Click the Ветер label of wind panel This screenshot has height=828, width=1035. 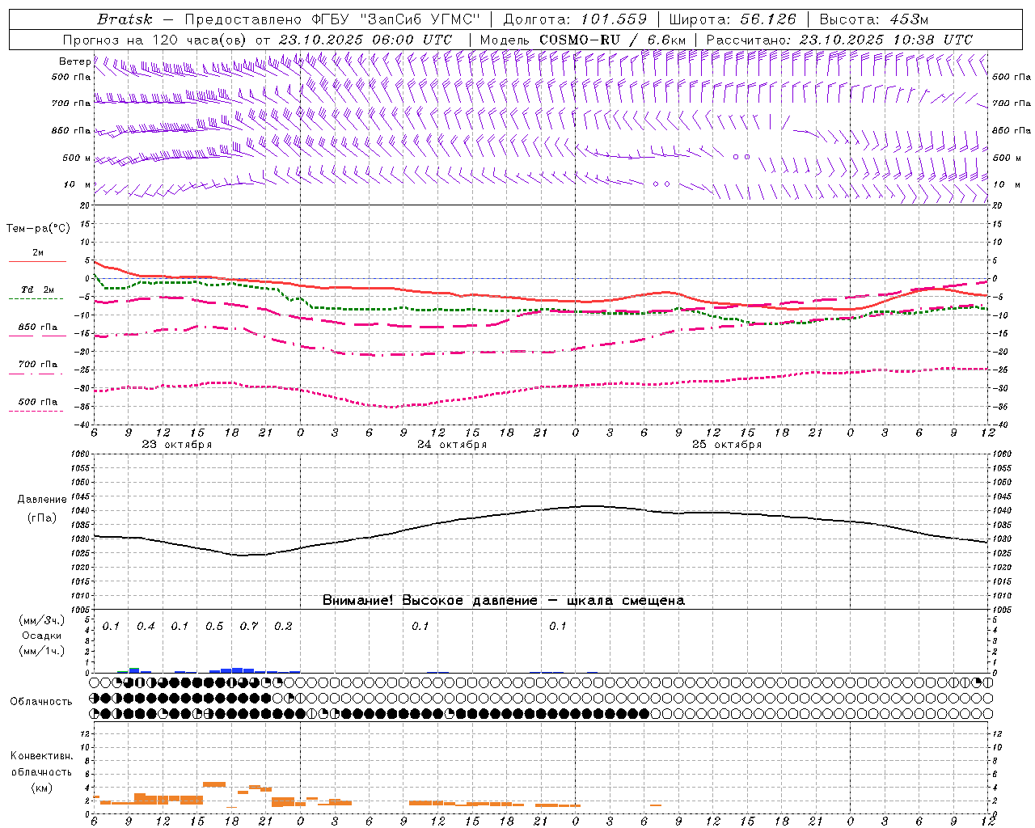point(74,61)
